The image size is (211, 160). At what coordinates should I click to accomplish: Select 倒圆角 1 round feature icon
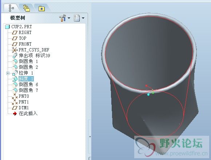(x=15, y=62)
